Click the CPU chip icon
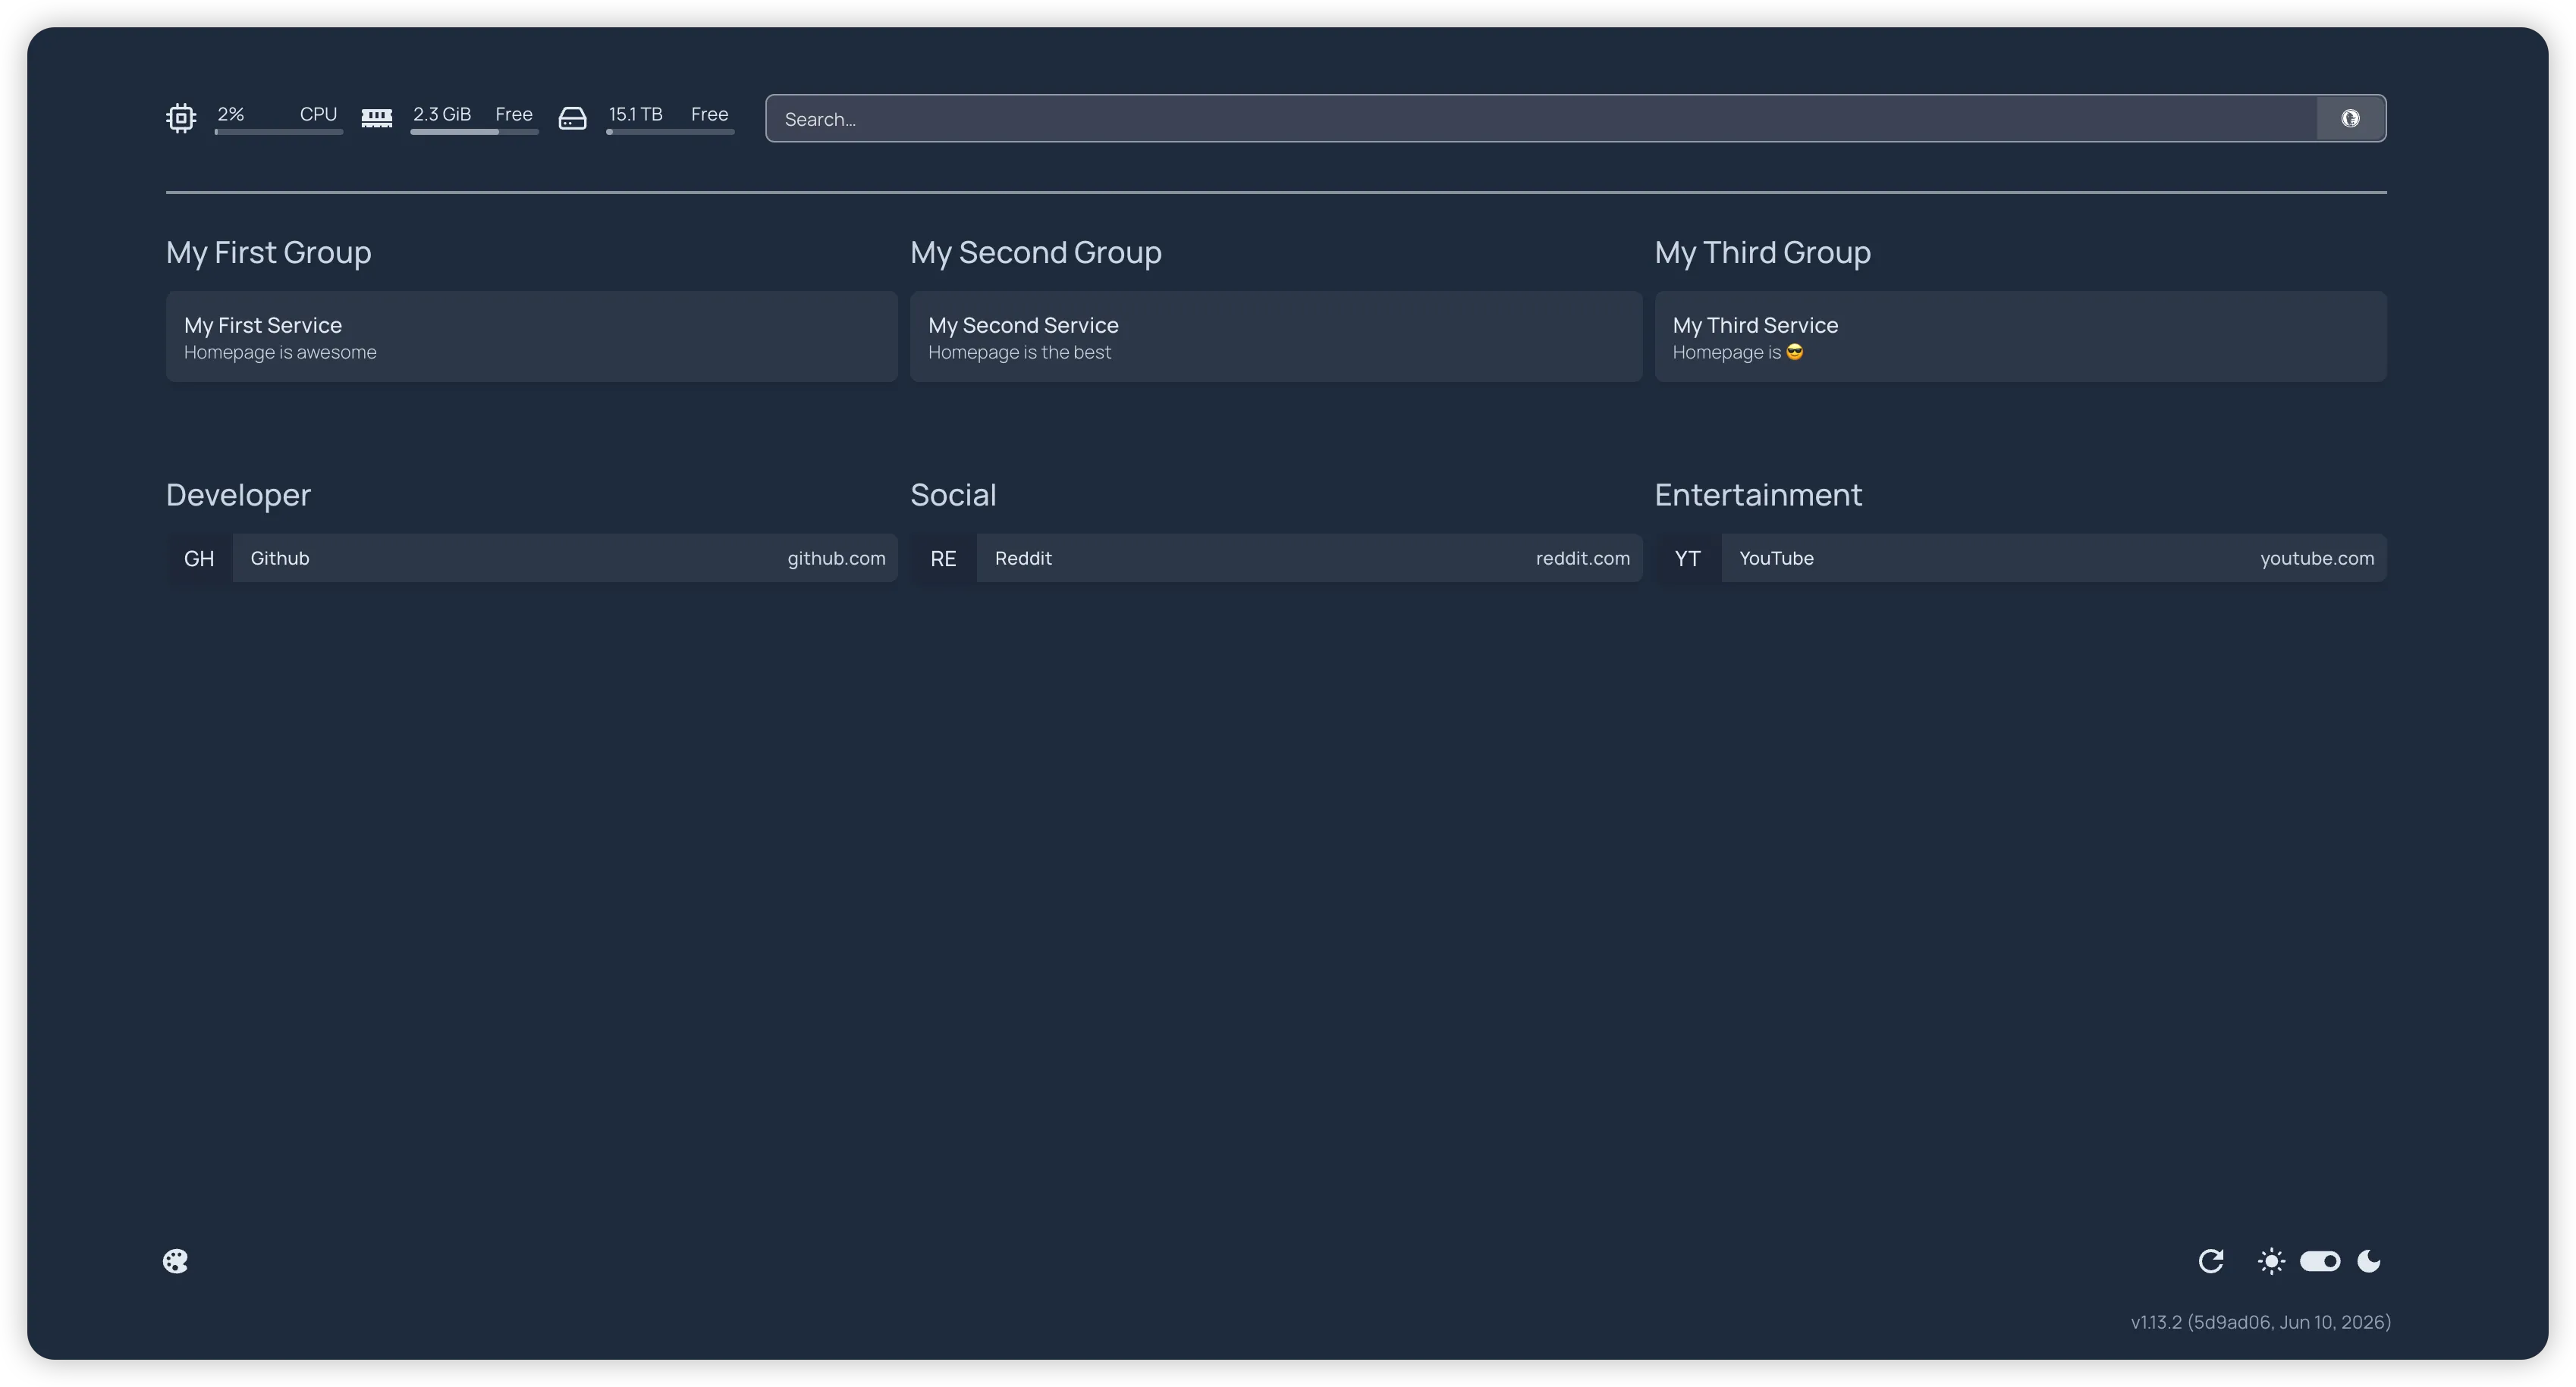Viewport: 2576px width, 1387px height. [x=181, y=118]
